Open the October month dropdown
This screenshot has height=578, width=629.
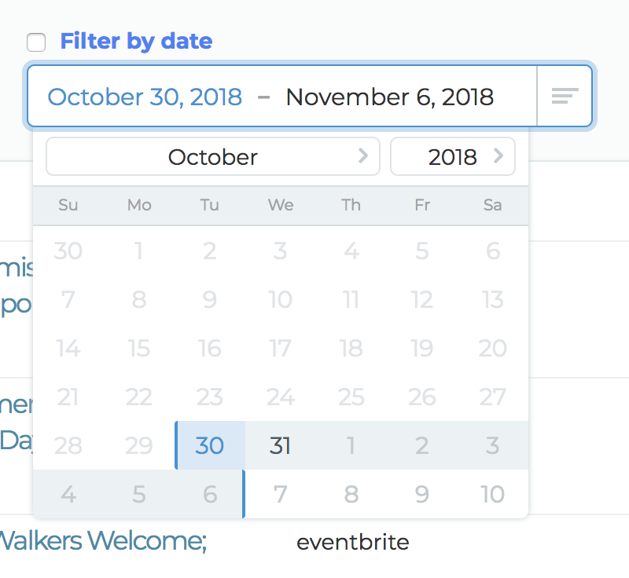click(213, 156)
